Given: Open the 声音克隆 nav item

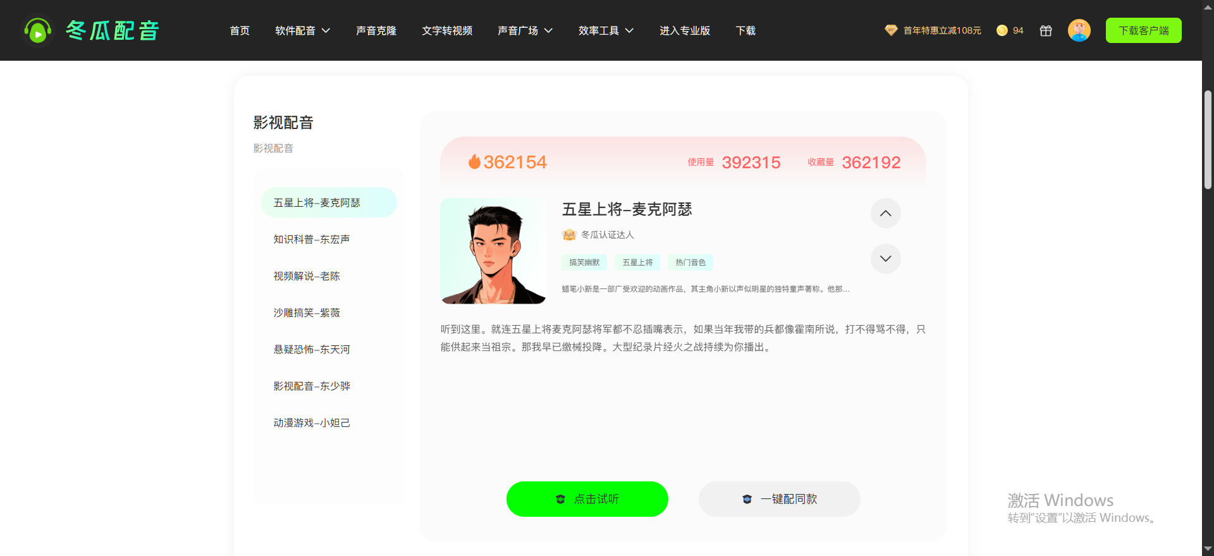Looking at the screenshot, I should pos(376,30).
